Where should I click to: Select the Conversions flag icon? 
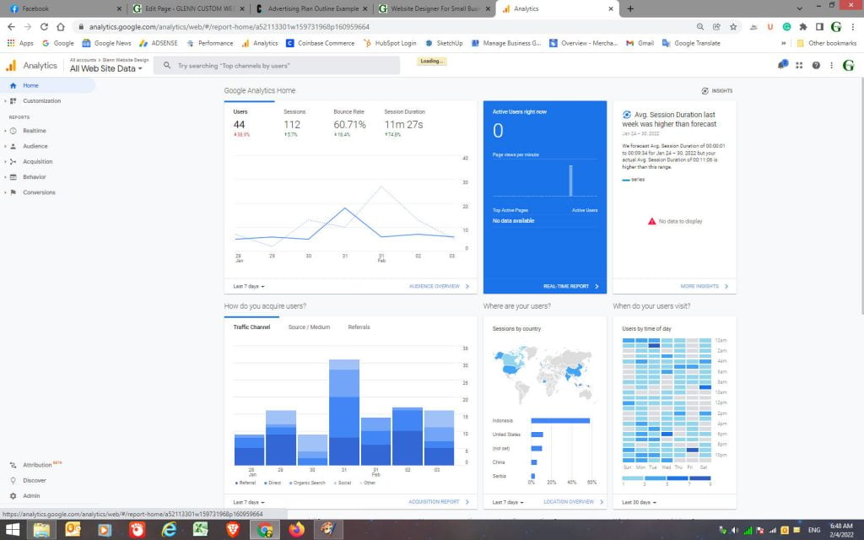coord(15,192)
